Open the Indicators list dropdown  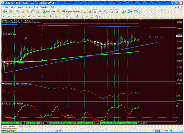[124, 11]
